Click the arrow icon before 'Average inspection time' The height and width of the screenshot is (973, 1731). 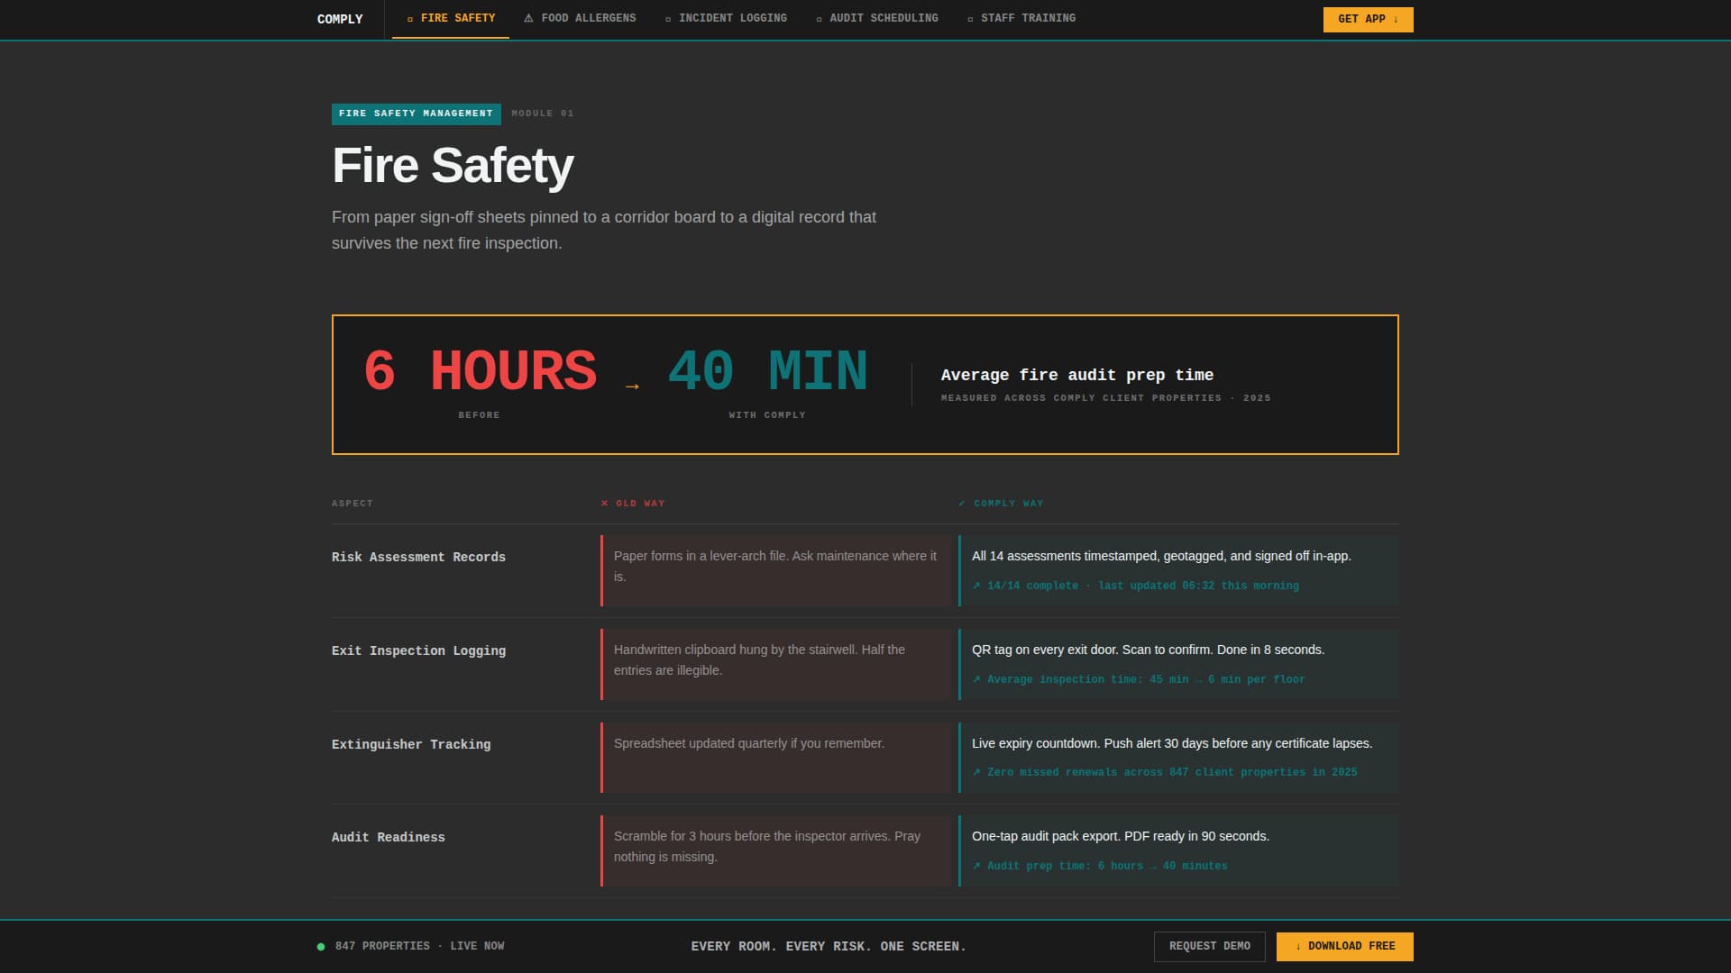click(x=976, y=679)
